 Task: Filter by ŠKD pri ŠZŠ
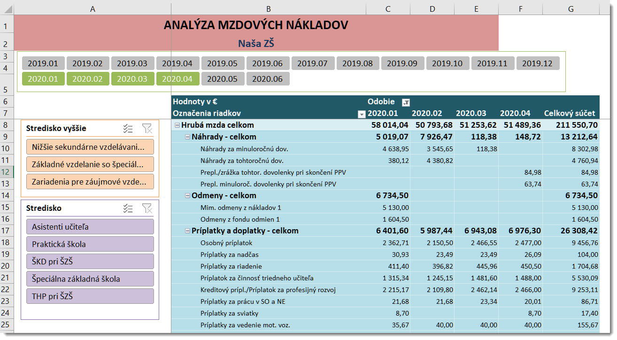[90, 262]
